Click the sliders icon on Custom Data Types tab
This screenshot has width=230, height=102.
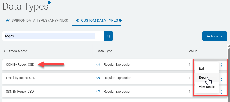click(x=77, y=20)
